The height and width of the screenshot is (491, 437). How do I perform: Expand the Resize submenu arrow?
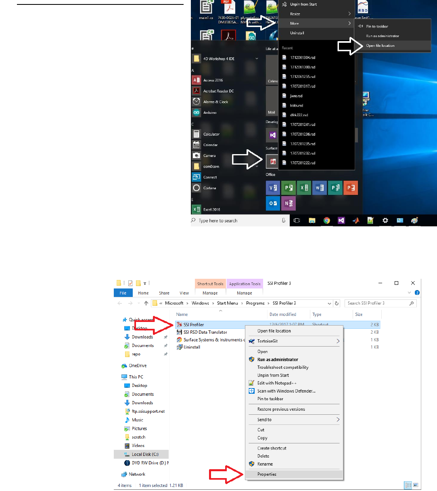pos(349,14)
